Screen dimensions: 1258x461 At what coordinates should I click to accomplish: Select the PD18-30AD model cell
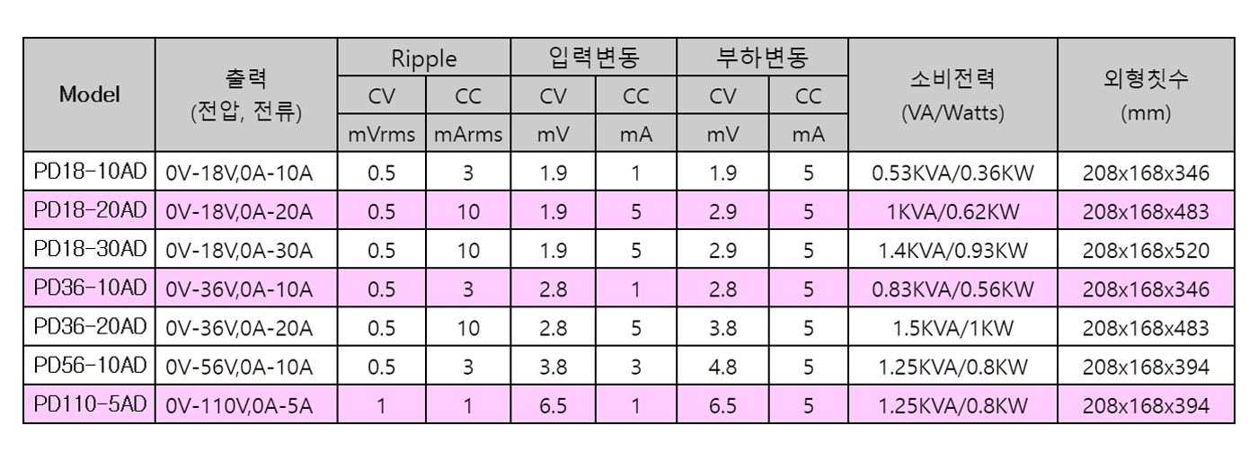coord(90,249)
